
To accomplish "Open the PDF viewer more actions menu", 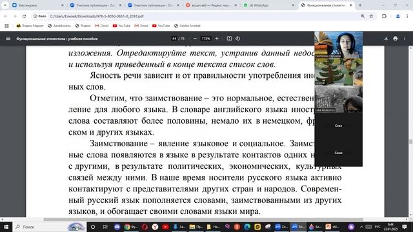I will (x=405, y=39).
